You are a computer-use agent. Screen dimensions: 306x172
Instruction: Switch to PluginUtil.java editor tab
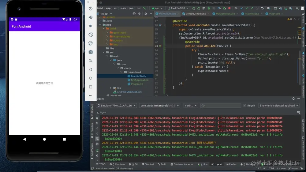(x=252, y=14)
